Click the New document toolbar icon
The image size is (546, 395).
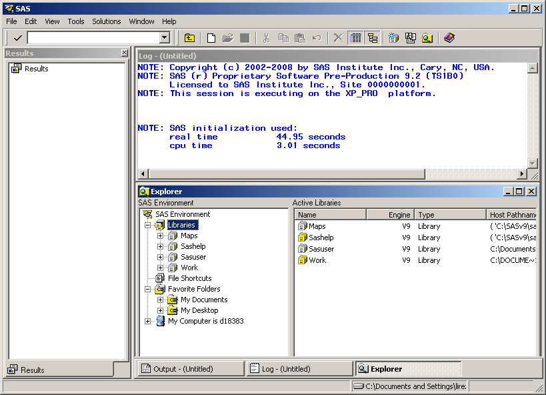211,38
